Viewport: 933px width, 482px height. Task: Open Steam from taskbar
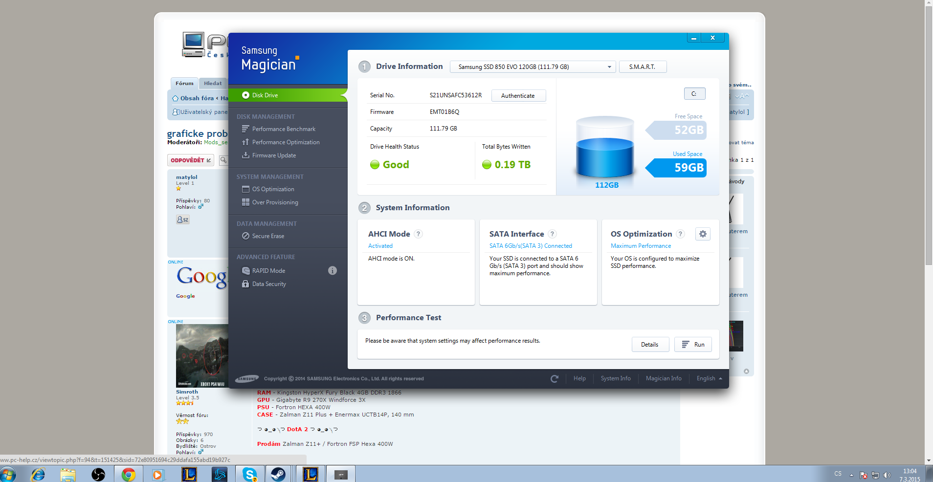[x=278, y=474]
